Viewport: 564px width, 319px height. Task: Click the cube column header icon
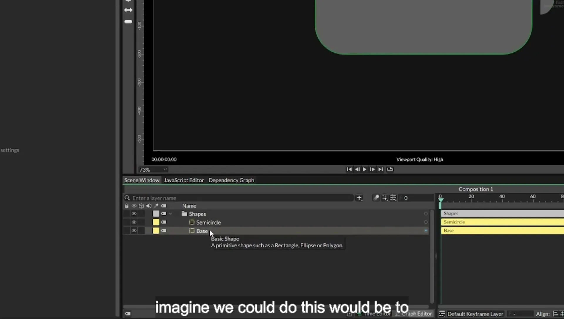(x=141, y=206)
